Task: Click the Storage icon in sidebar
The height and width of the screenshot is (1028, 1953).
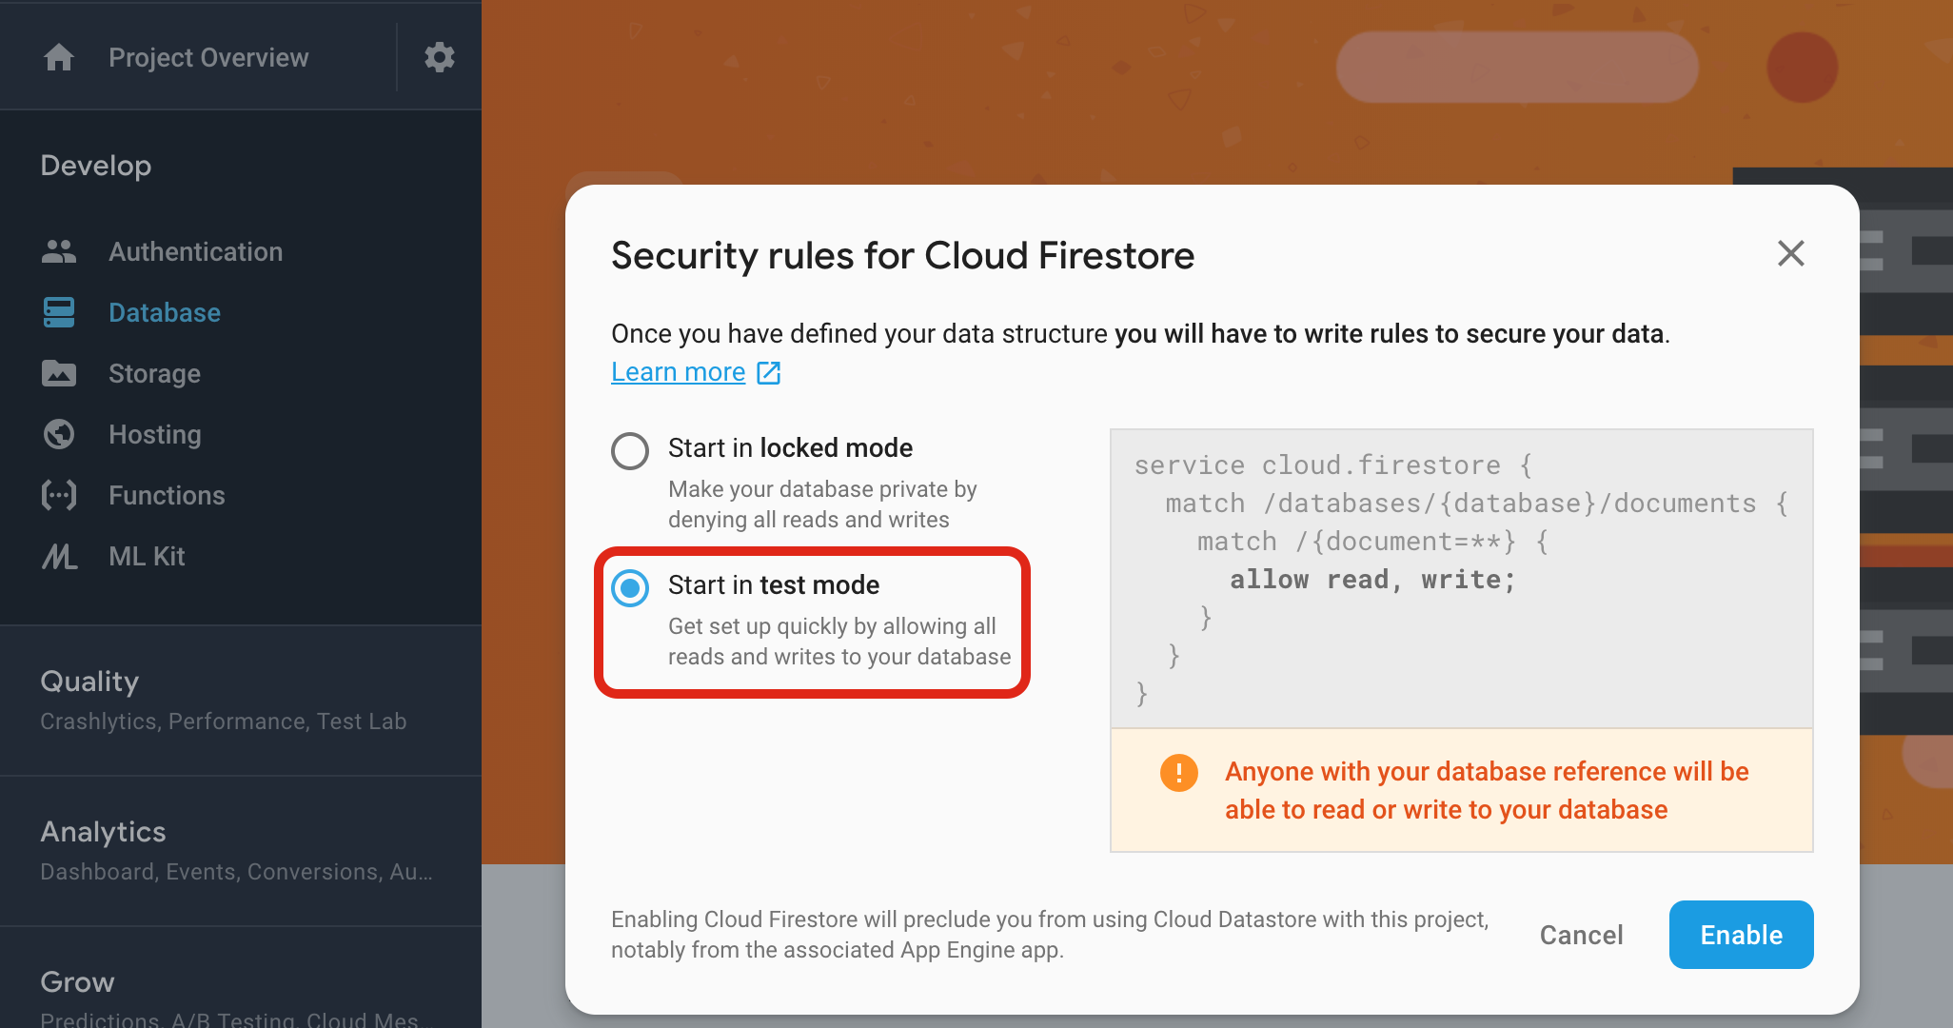Action: (x=59, y=373)
